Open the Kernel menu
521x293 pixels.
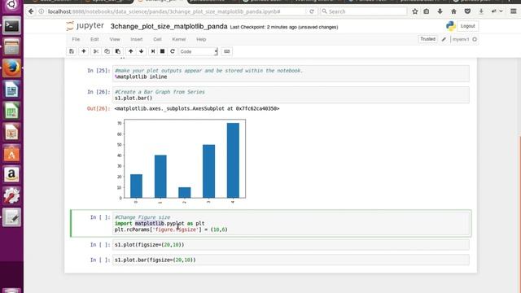[x=179, y=39]
